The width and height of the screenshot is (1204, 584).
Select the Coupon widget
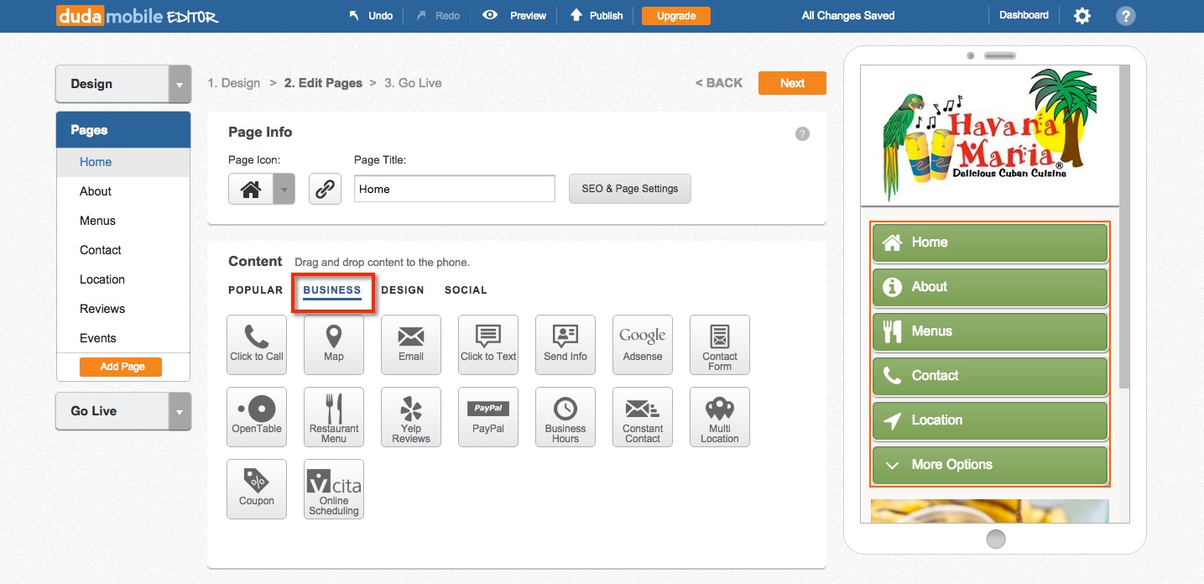pyautogui.click(x=257, y=489)
